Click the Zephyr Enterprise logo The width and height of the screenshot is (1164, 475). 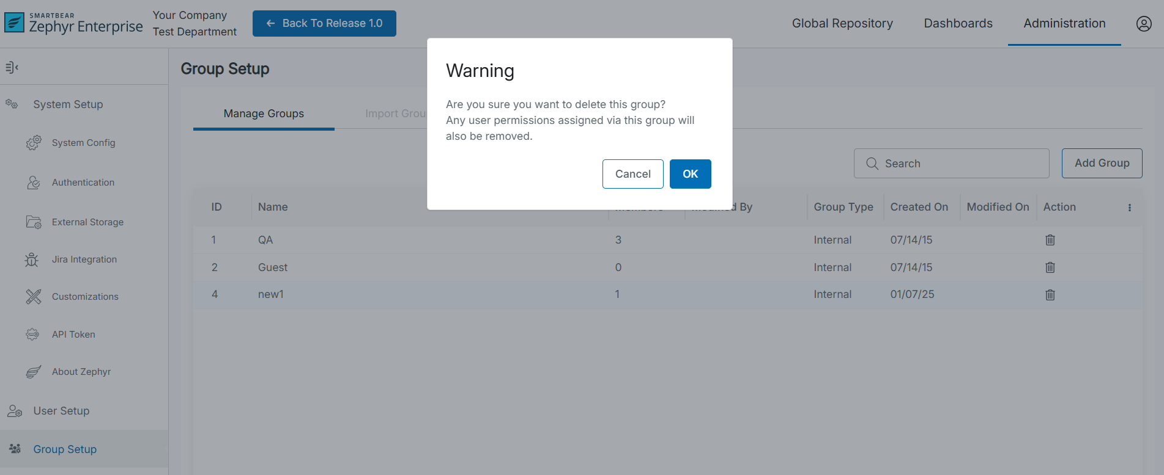[73, 23]
